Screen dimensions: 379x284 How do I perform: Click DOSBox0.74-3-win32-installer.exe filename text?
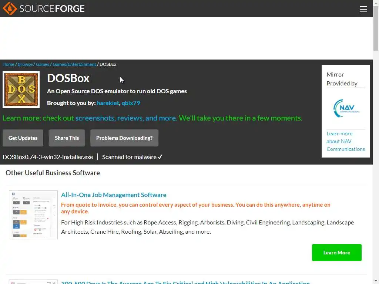point(48,157)
